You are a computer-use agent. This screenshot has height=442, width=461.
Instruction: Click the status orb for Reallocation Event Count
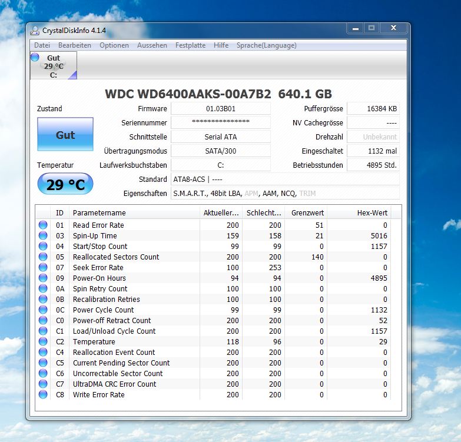coord(43,352)
